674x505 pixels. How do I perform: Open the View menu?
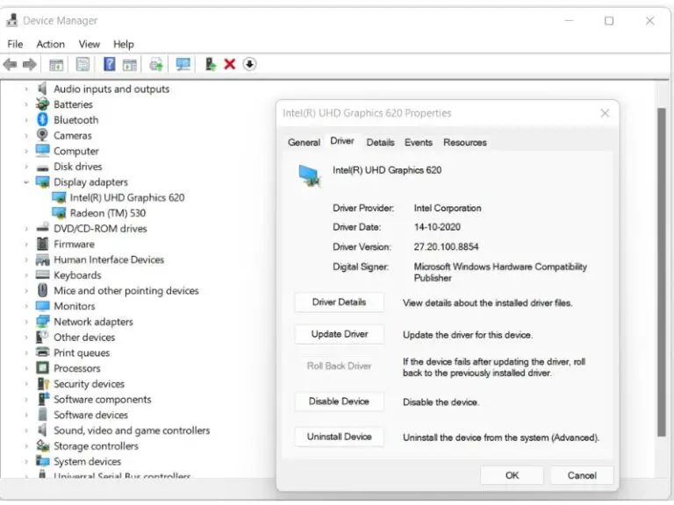pos(90,44)
